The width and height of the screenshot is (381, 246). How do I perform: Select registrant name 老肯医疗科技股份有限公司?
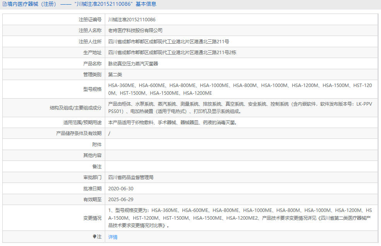(135, 31)
